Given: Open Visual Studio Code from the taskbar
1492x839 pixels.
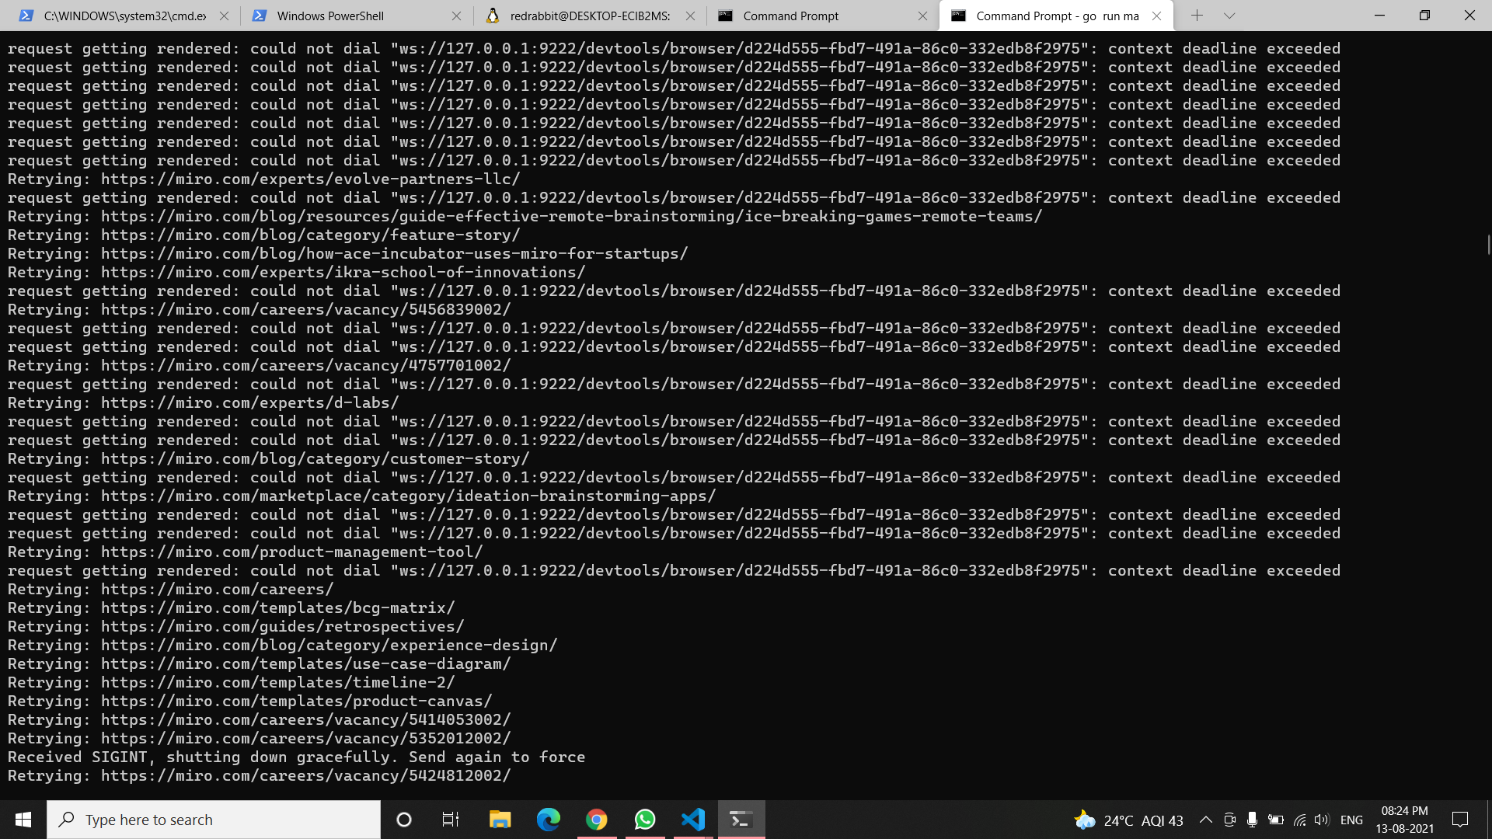Looking at the screenshot, I should pyautogui.click(x=692, y=819).
